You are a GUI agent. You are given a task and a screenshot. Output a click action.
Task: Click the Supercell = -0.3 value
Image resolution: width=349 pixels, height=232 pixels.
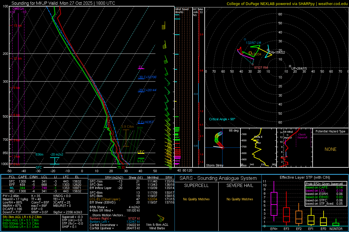pyautogui.click(x=72, y=217)
